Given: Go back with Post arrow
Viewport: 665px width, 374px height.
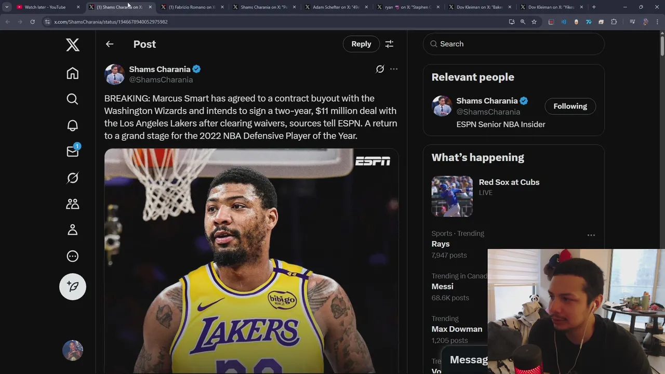Looking at the screenshot, I should click(110, 44).
